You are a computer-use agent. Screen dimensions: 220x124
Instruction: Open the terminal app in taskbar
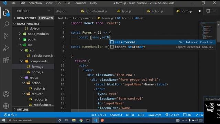point(88,120)
